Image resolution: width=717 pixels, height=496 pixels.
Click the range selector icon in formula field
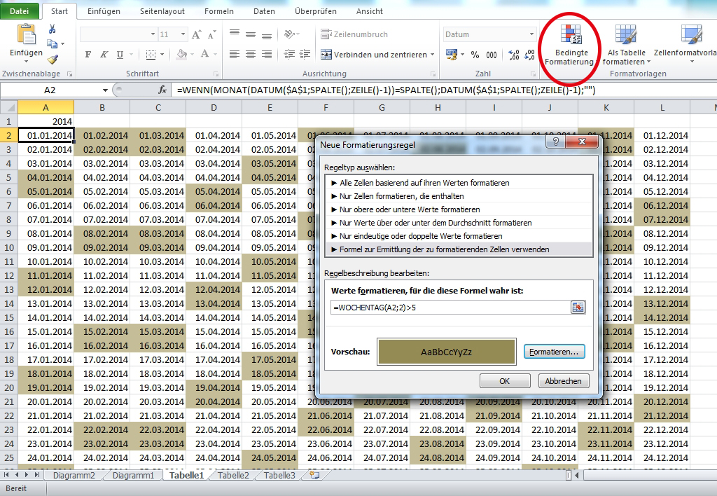click(x=578, y=308)
